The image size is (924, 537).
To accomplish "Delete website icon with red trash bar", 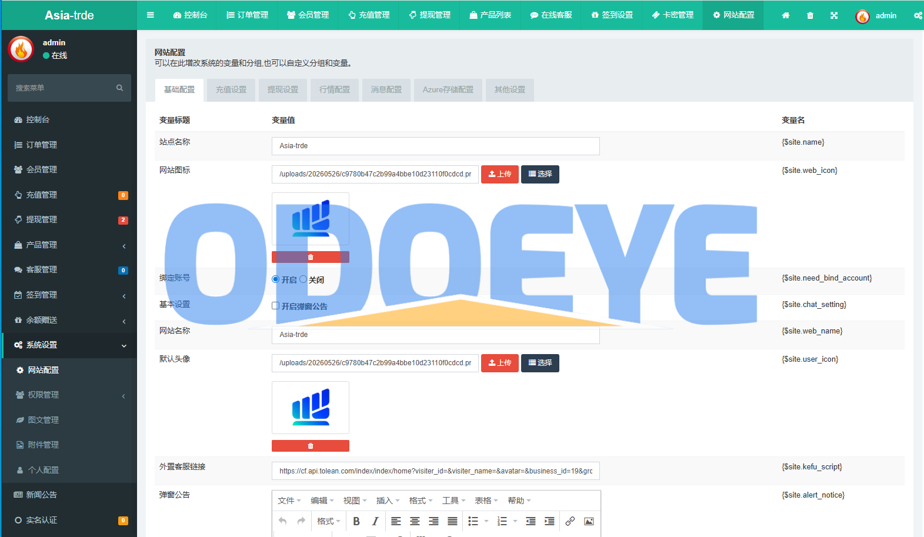I will [x=311, y=257].
